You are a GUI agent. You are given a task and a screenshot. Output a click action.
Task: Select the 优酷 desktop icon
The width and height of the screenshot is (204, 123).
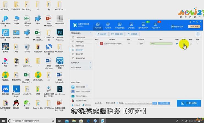click(5, 62)
